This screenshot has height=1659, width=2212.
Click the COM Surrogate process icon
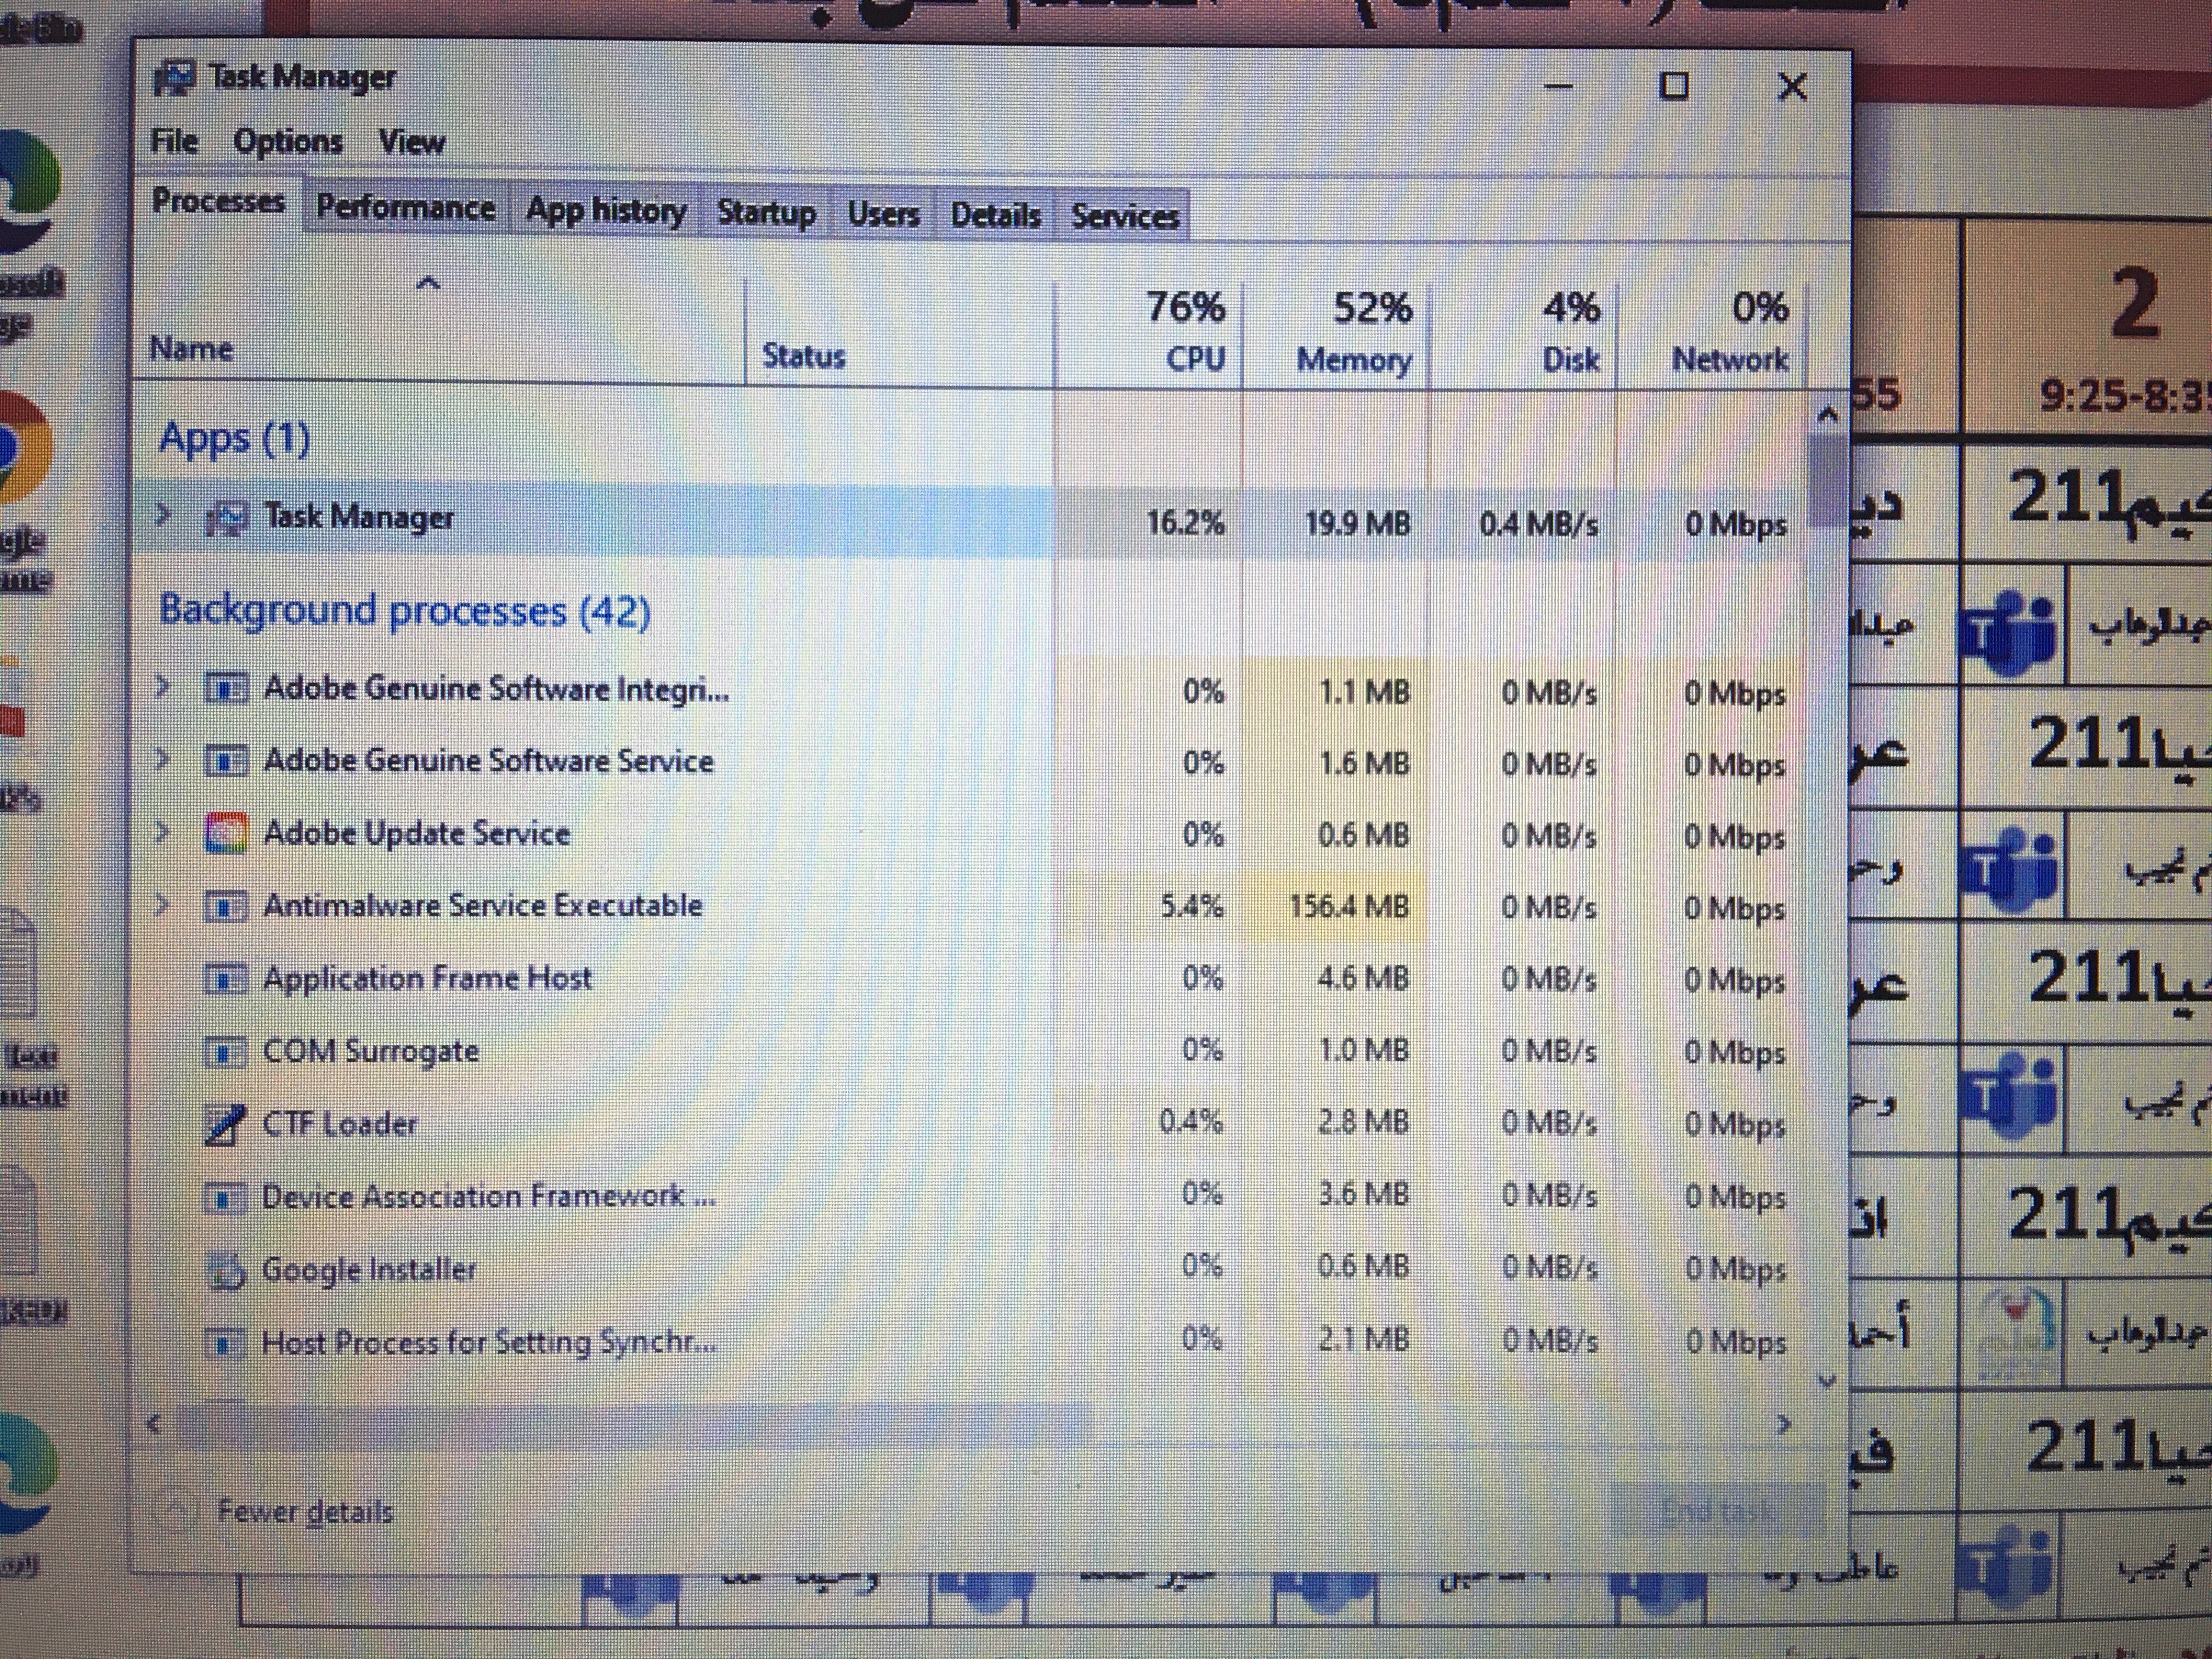point(225,1052)
